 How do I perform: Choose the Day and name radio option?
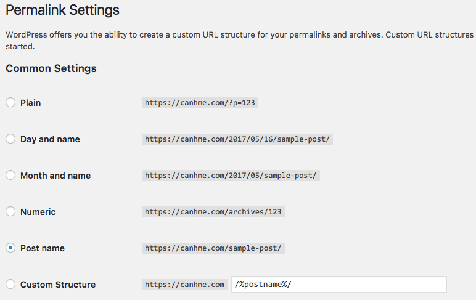pyautogui.click(x=10, y=139)
